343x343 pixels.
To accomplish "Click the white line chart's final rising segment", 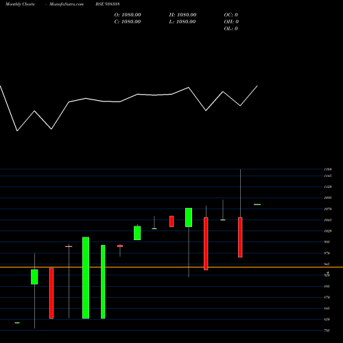I will 249,96.
